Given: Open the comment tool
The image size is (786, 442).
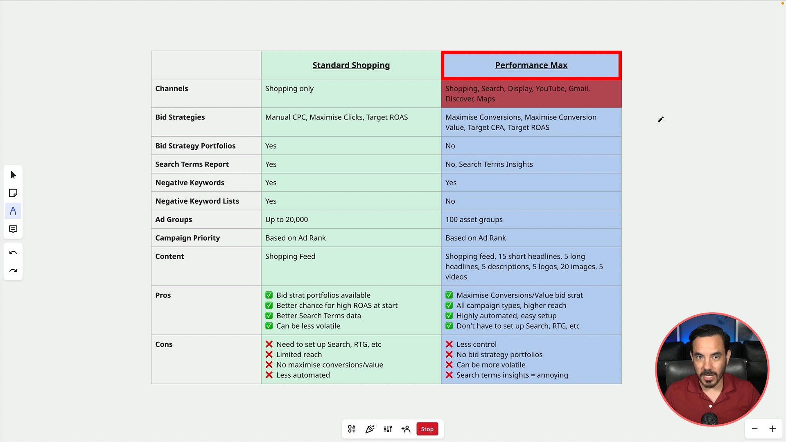Looking at the screenshot, I should [13, 229].
